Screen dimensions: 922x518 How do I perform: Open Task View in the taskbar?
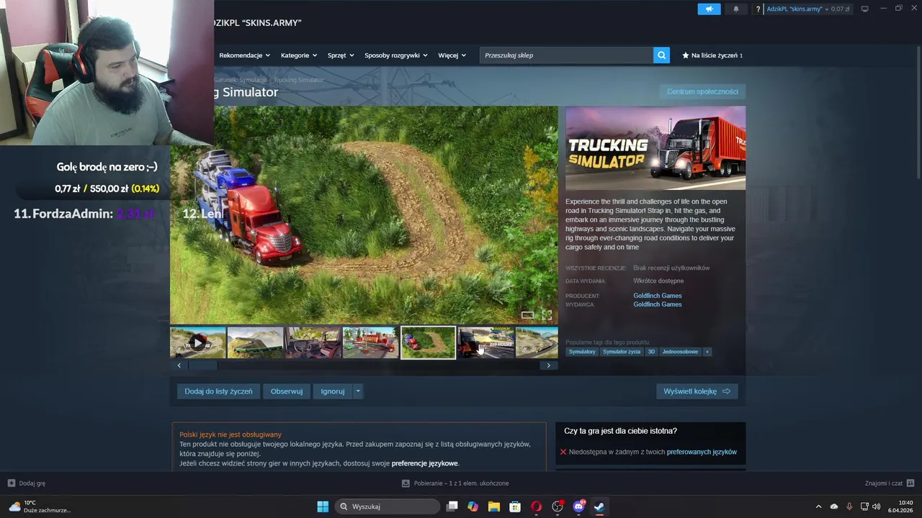452,506
